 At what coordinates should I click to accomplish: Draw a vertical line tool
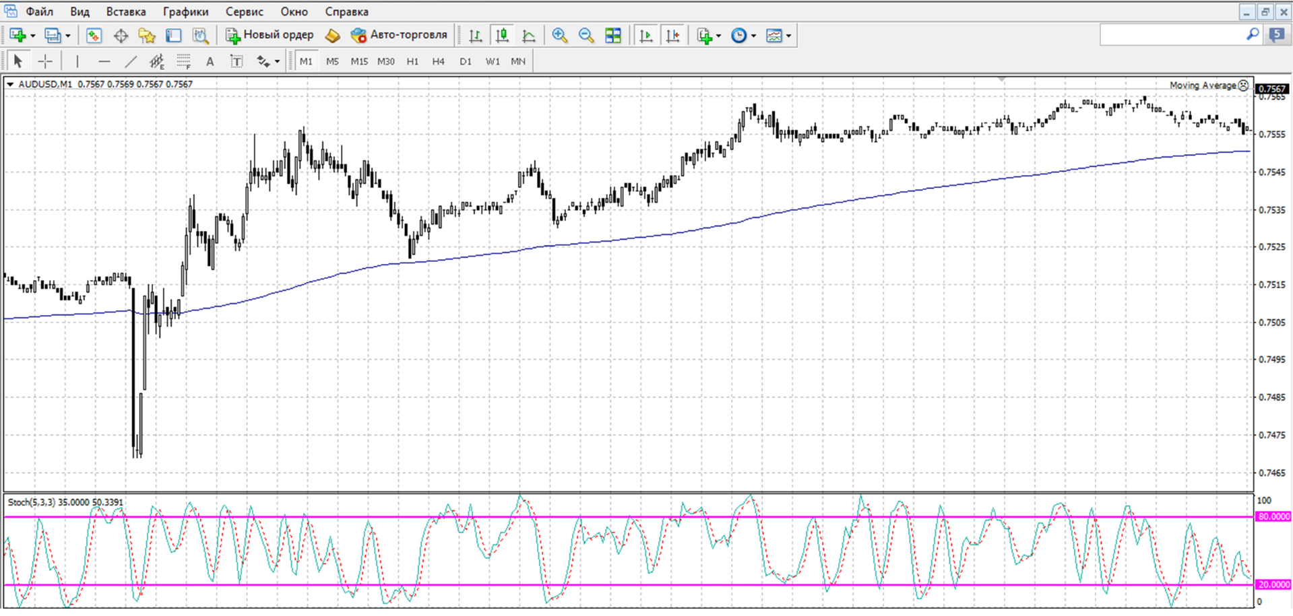click(77, 61)
